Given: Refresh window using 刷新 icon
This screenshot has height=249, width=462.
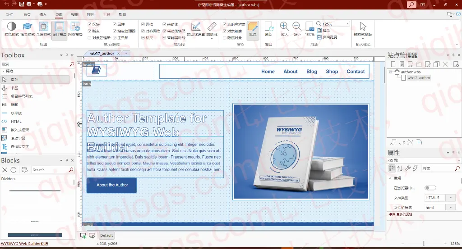Looking at the screenshot, I should 269,27.
